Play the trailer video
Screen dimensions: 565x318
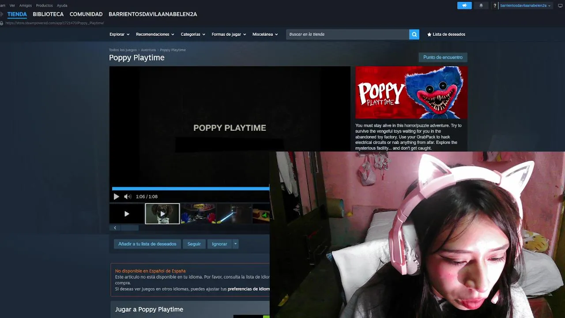117,197
